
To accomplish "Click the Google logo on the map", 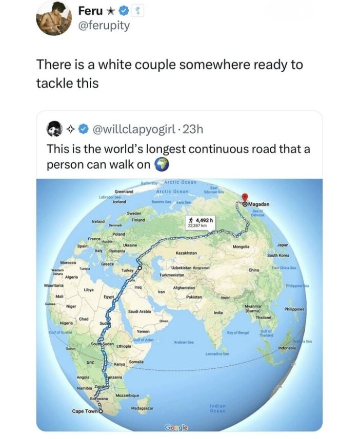I will tap(176, 428).
